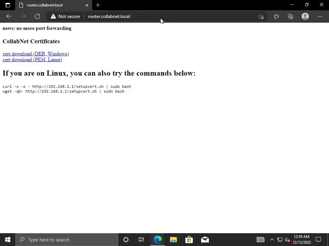The width and height of the screenshot is (329, 246).
Task: Select the router.collabnet.local tab
Action: coord(53,5)
